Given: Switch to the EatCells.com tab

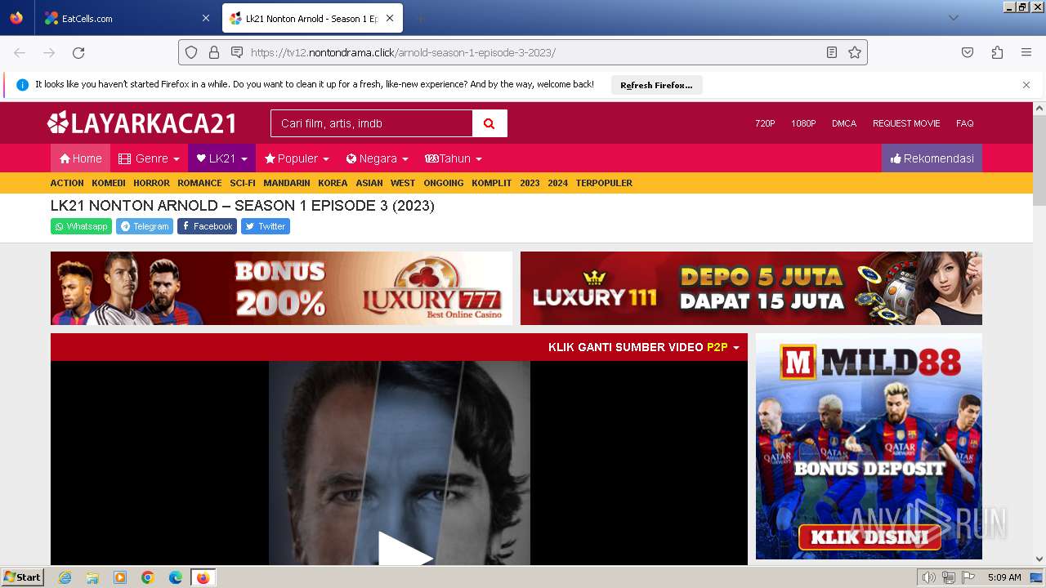Looking at the screenshot, I should (124, 18).
